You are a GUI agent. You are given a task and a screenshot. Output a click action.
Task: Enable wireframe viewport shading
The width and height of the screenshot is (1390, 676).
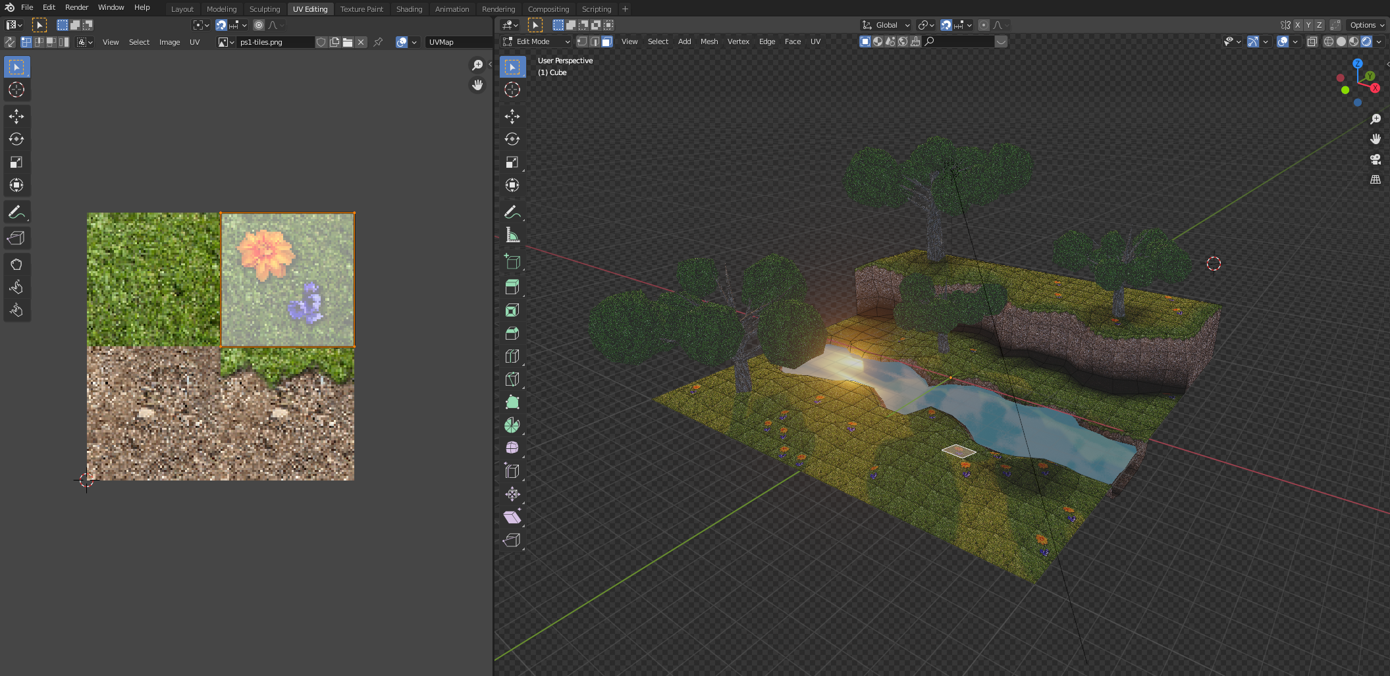pos(1328,41)
